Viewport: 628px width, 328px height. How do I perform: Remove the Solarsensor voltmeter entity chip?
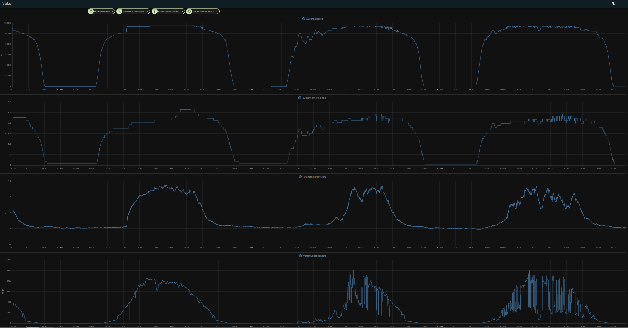[148, 11]
